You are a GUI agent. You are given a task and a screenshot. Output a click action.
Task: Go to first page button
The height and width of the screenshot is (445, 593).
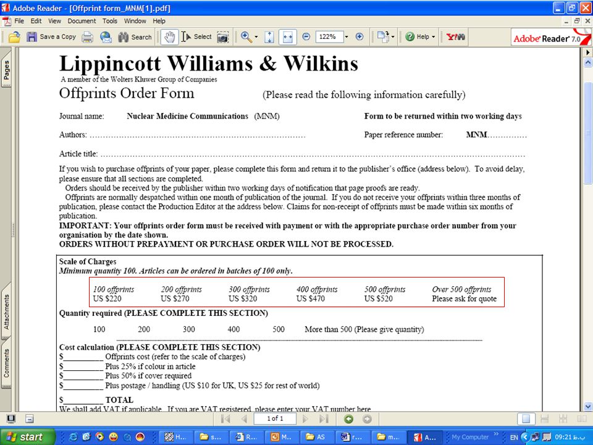pos(225,419)
